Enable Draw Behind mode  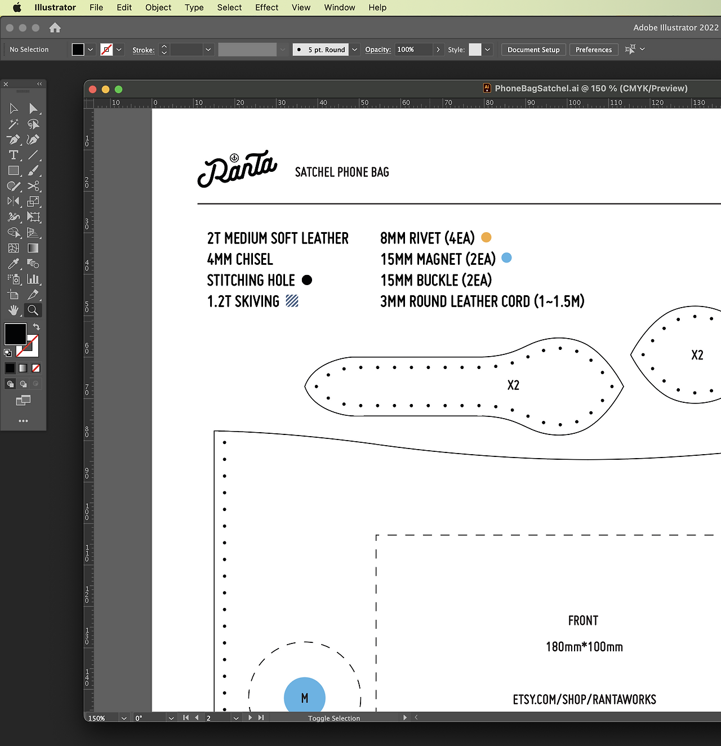(x=23, y=384)
